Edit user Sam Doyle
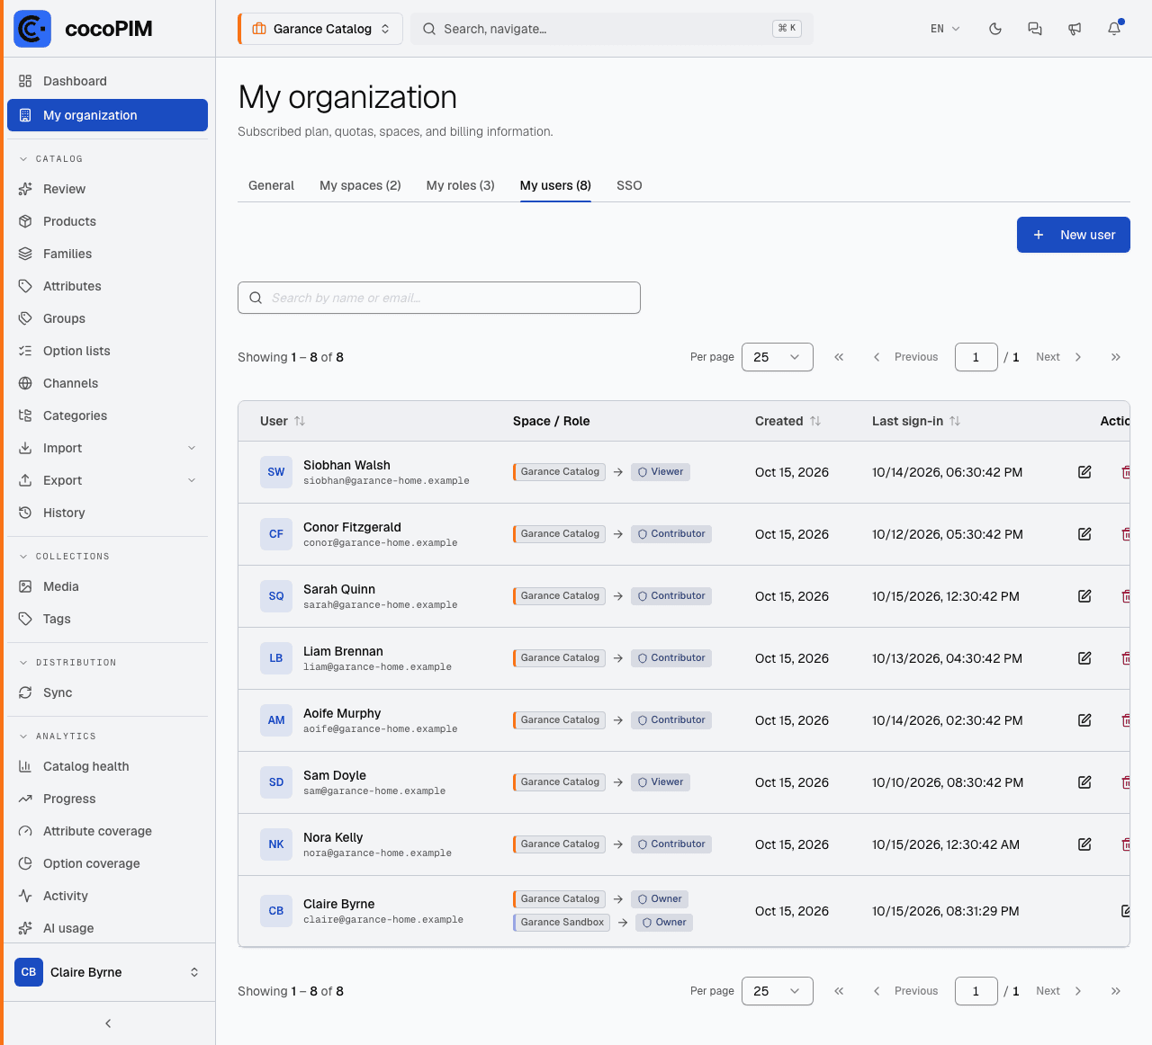Image resolution: width=1152 pixels, height=1045 pixels. tap(1084, 782)
